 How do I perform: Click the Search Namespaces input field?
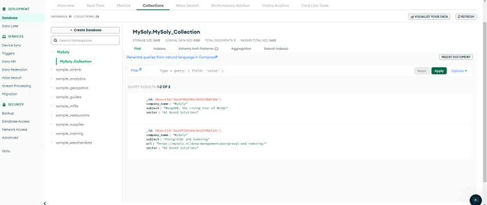click(85, 40)
